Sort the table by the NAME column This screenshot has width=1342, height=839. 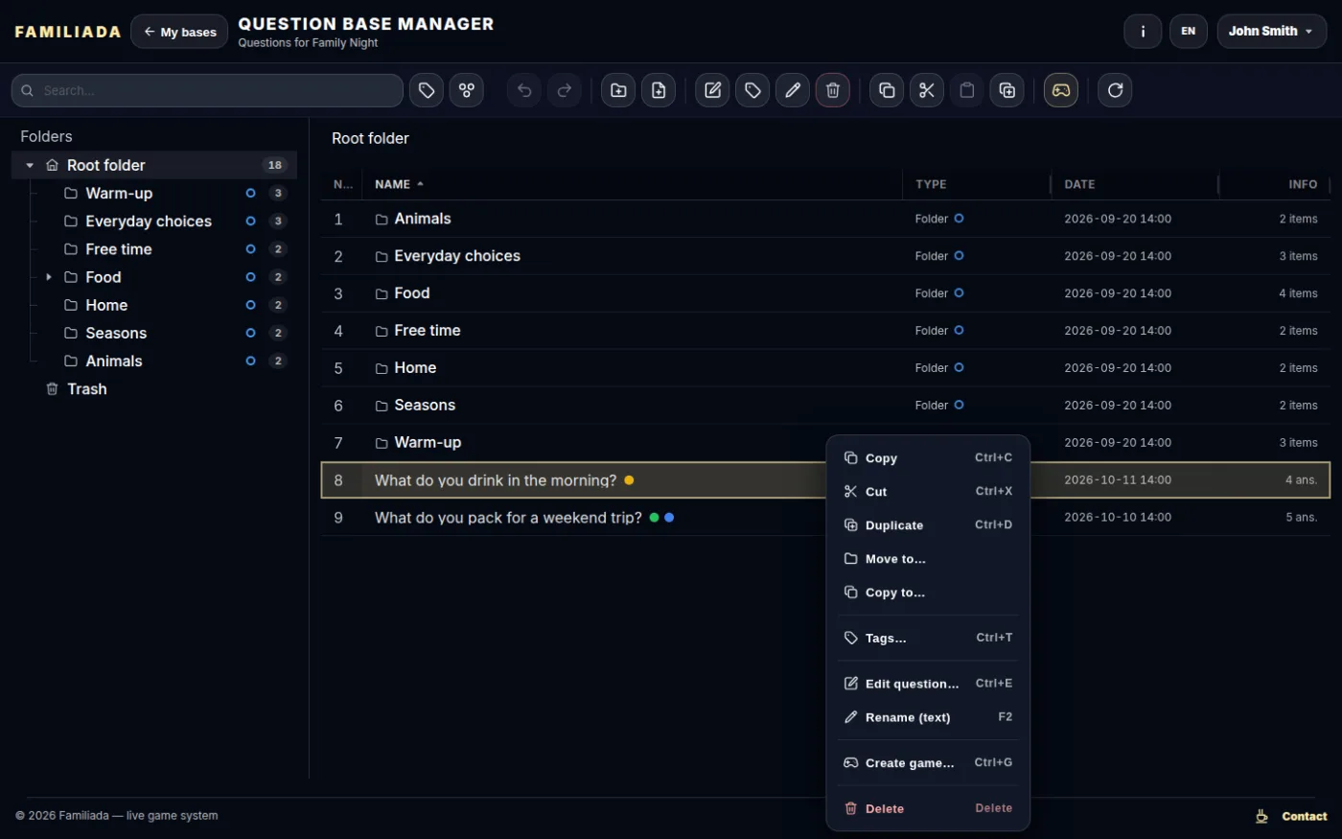pyautogui.click(x=399, y=184)
